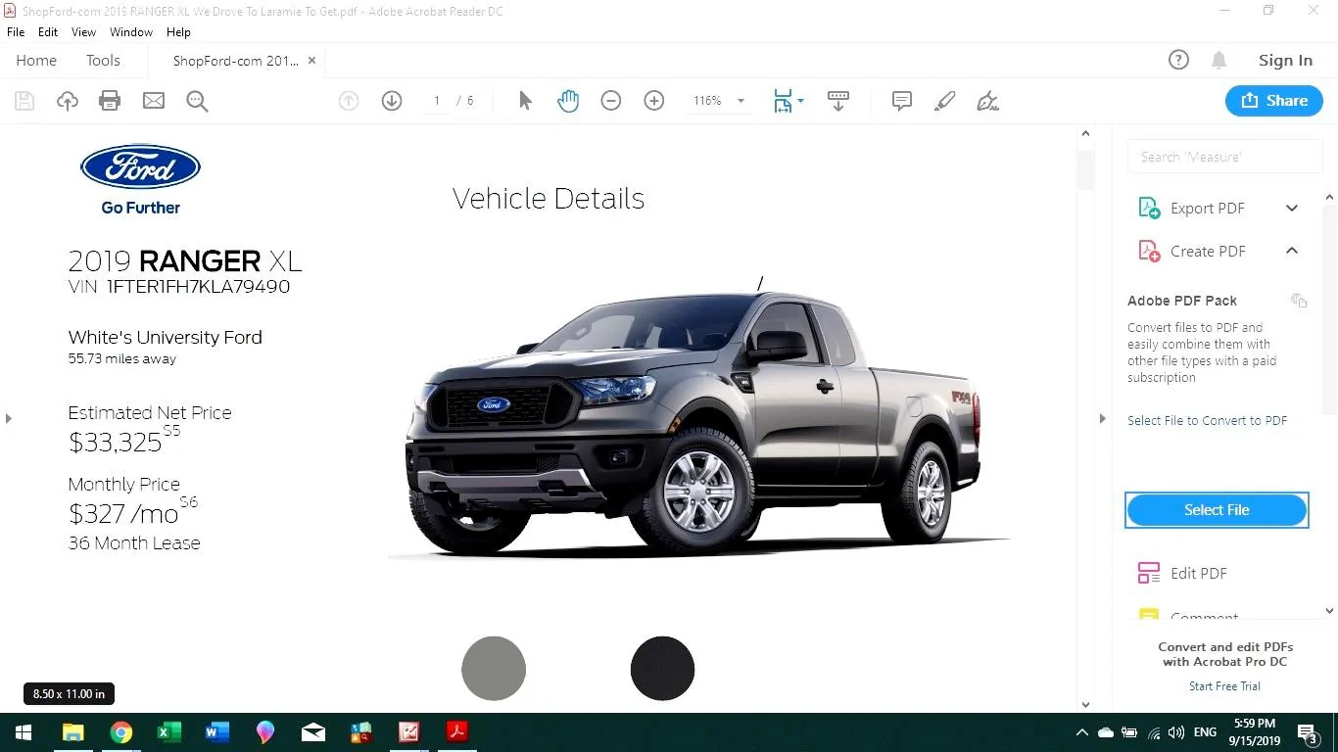1338x752 pixels.
Task: Click the $33,325 estimated net price
Action: coord(115,442)
